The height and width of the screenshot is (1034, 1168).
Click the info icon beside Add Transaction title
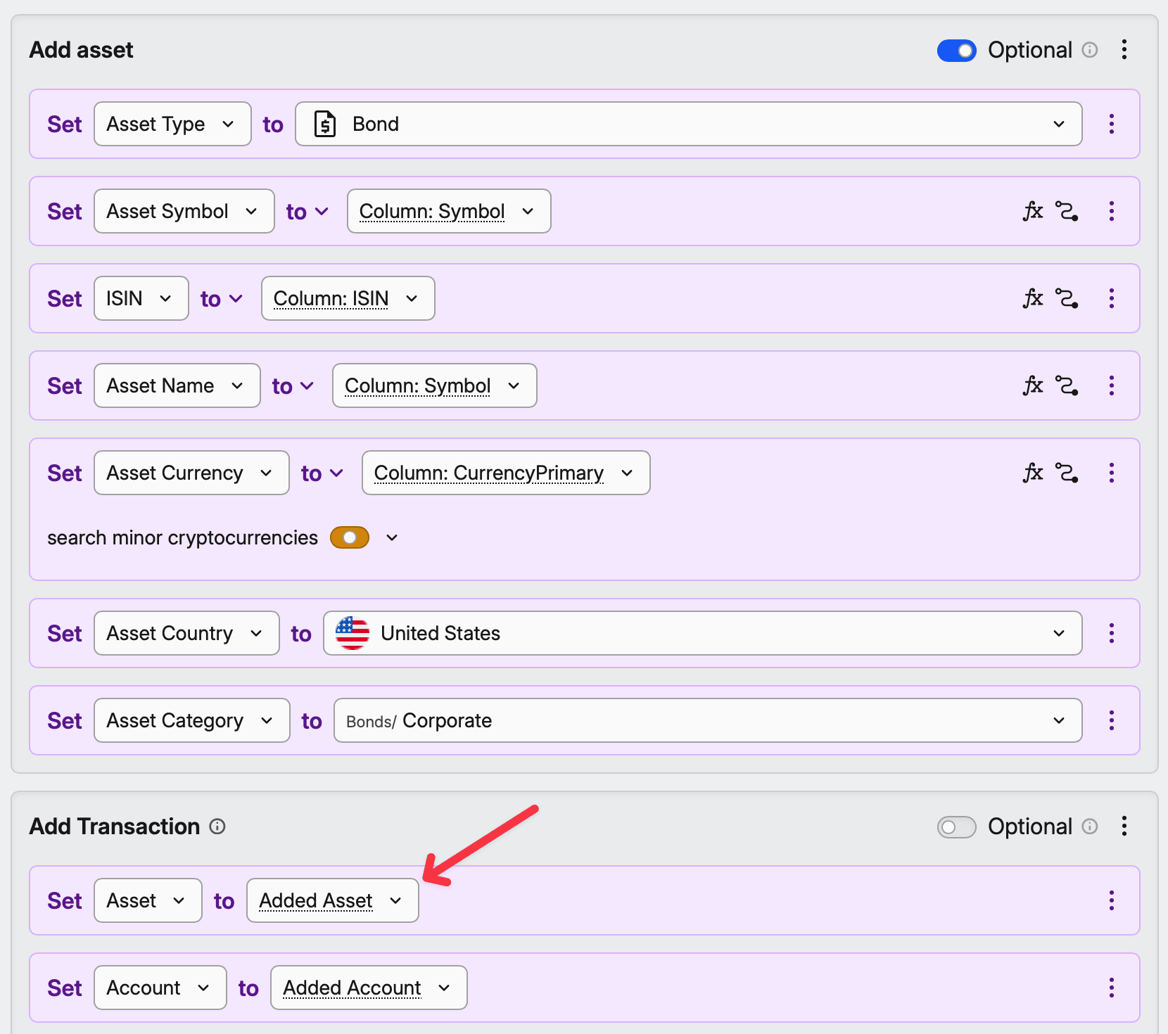217,826
